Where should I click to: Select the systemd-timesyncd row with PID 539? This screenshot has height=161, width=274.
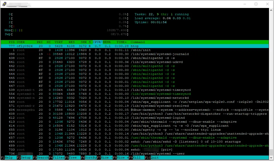click(x=135, y=90)
